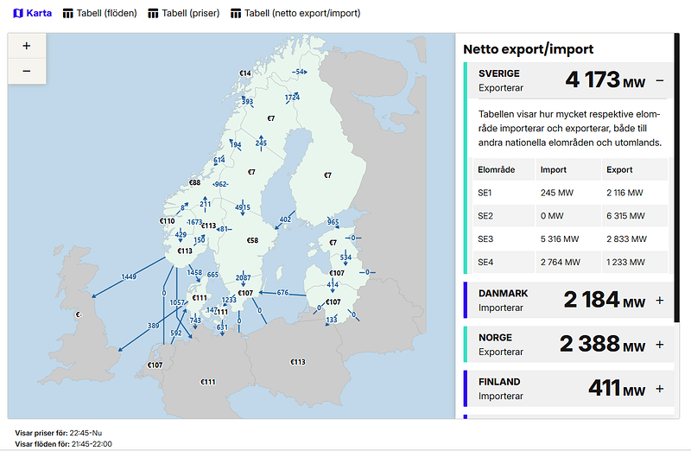
Task: Click the 'Visar flöden för' timestamp text
Action: click(x=63, y=444)
